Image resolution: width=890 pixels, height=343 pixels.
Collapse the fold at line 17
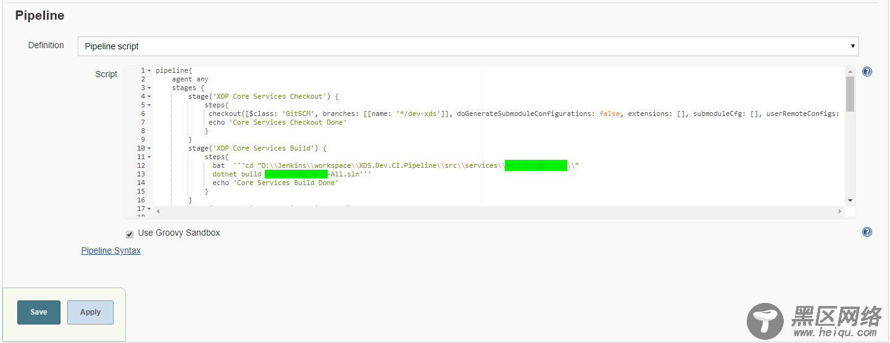(149, 209)
